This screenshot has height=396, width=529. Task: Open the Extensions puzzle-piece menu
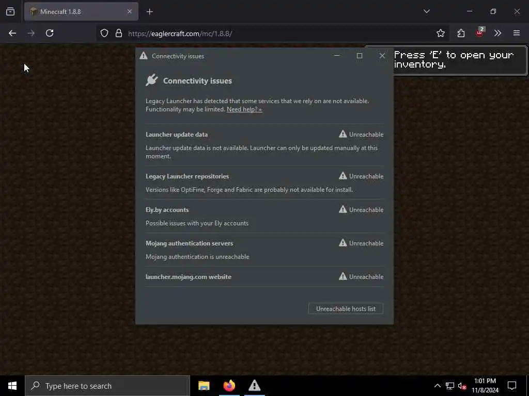coord(461,33)
